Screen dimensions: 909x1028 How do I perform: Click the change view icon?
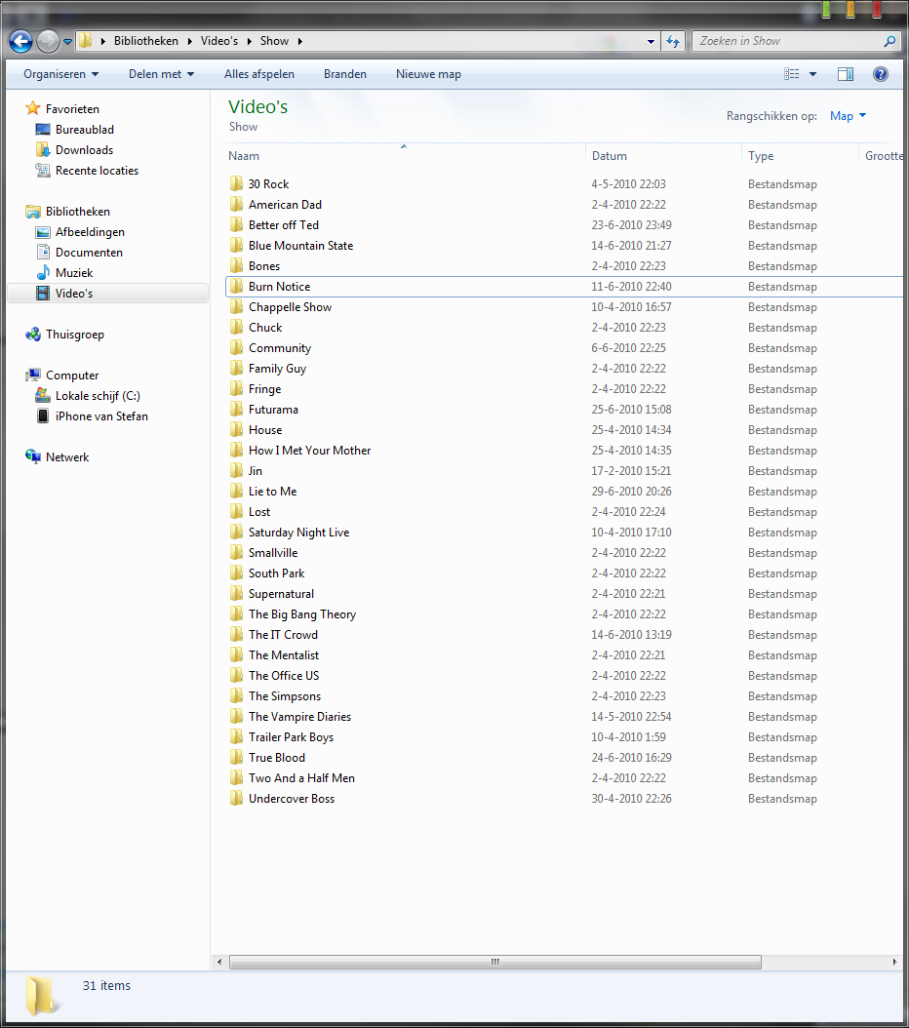click(x=792, y=74)
